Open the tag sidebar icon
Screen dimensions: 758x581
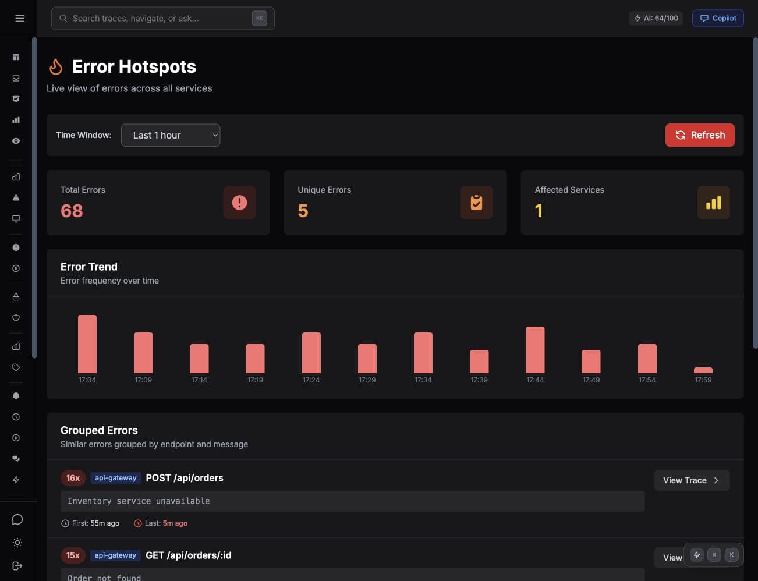tap(16, 367)
